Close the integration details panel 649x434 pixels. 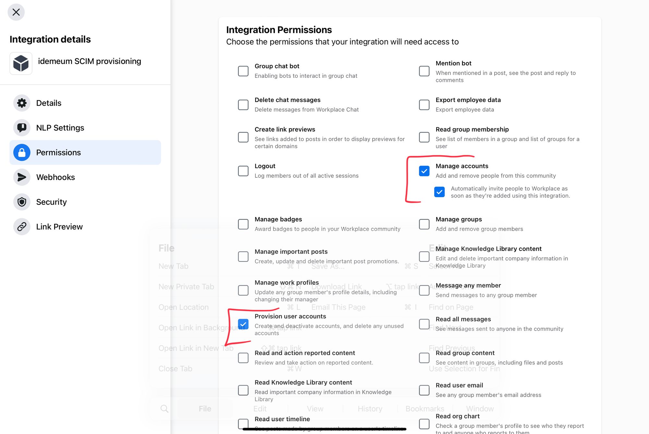click(16, 12)
